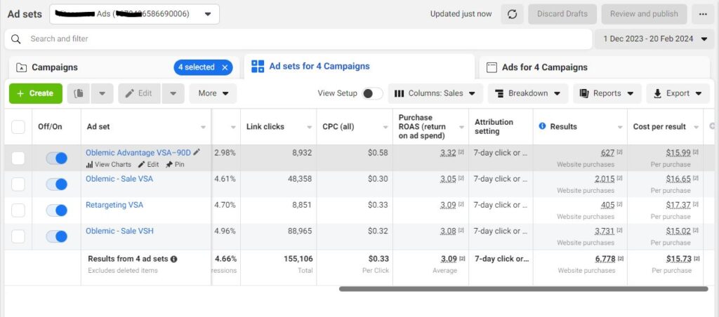Open the Ads for 4 Campaigns tab
719x317 pixels.
click(544, 67)
